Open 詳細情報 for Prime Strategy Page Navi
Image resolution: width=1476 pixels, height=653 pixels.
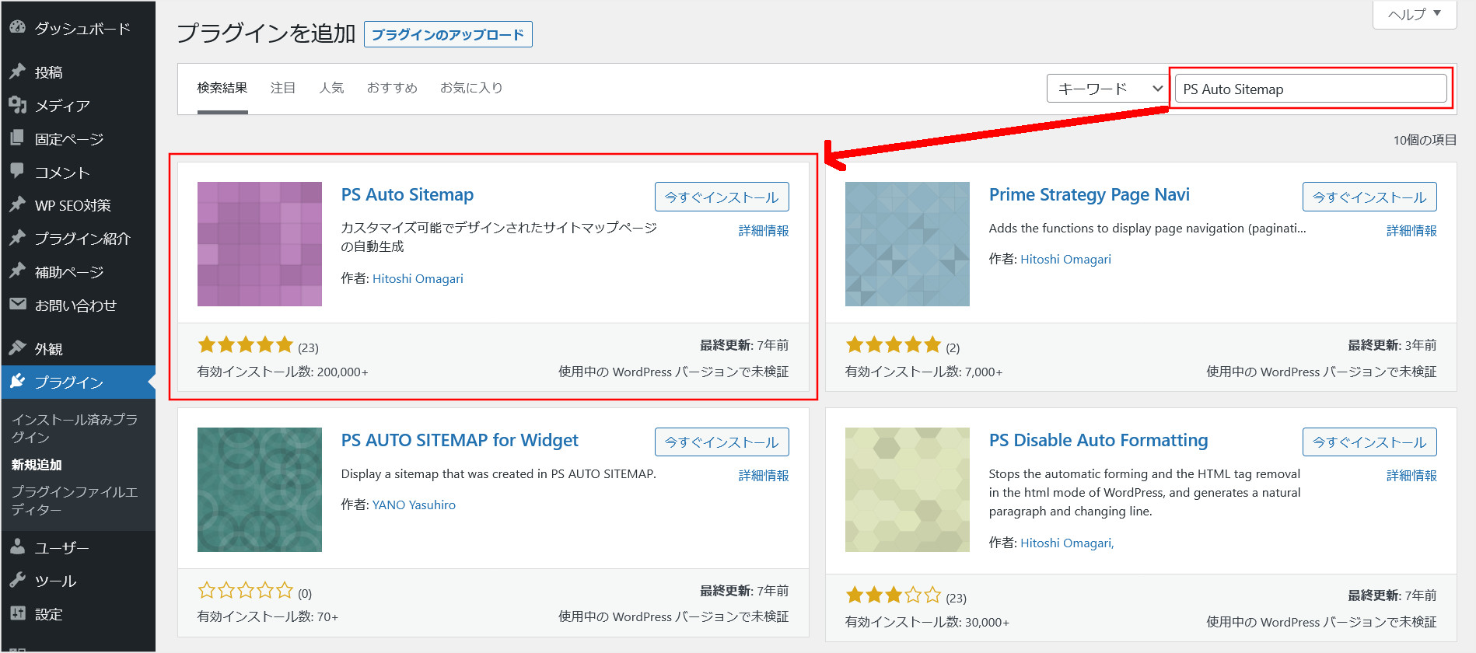click(x=1411, y=231)
